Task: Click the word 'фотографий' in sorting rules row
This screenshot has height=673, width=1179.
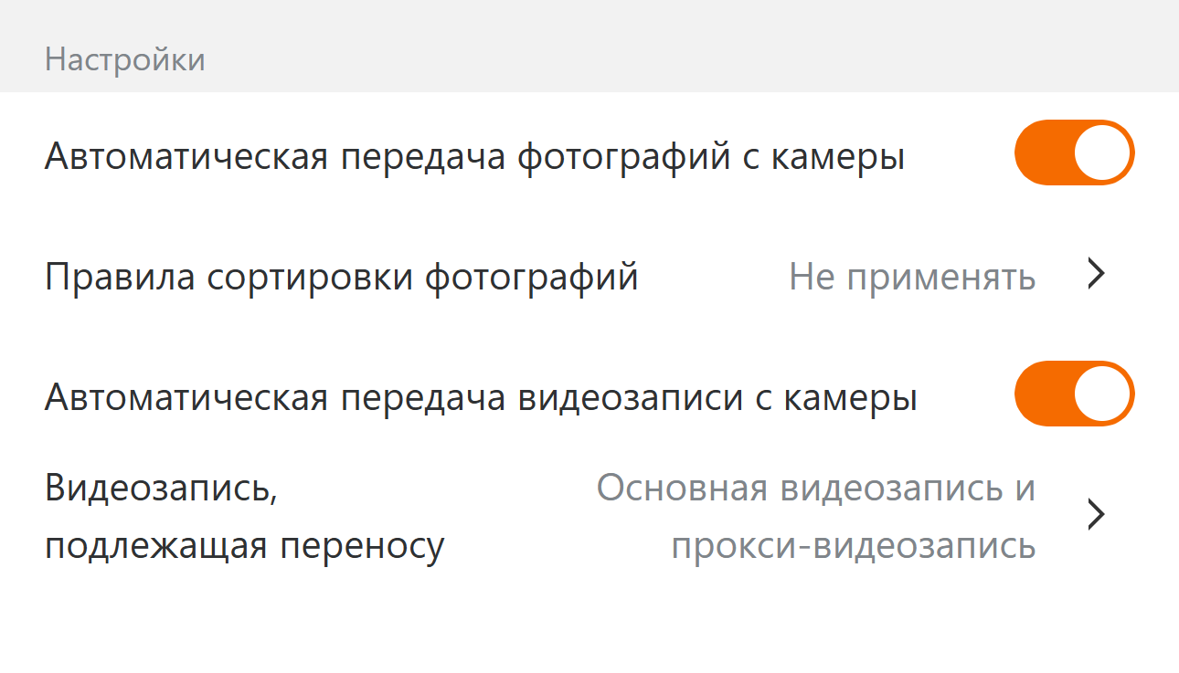Action: click(532, 277)
